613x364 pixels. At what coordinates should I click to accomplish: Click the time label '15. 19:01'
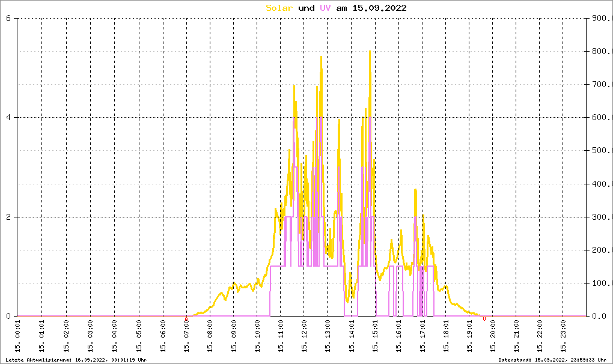tap(469, 336)
